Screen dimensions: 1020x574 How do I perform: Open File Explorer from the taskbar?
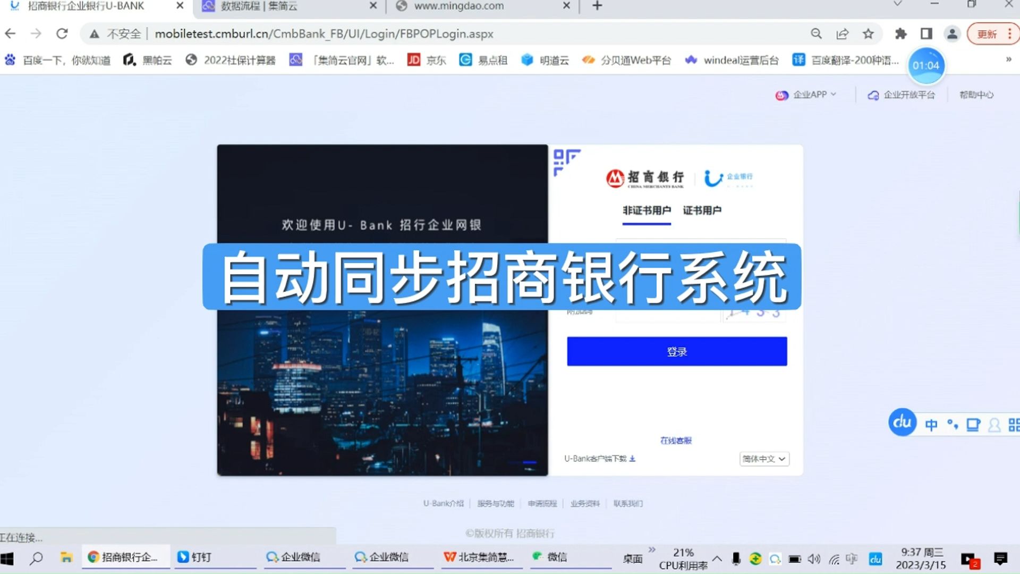[66, 558]
